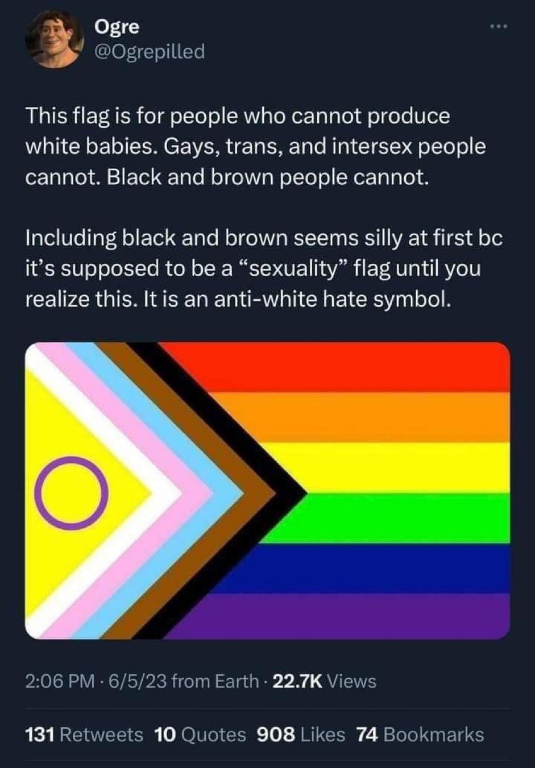Viewport: 535px width, 768px height.
Task: Click the purple circle in flag image
Action: pyautogui.click(x=71, y=493)
